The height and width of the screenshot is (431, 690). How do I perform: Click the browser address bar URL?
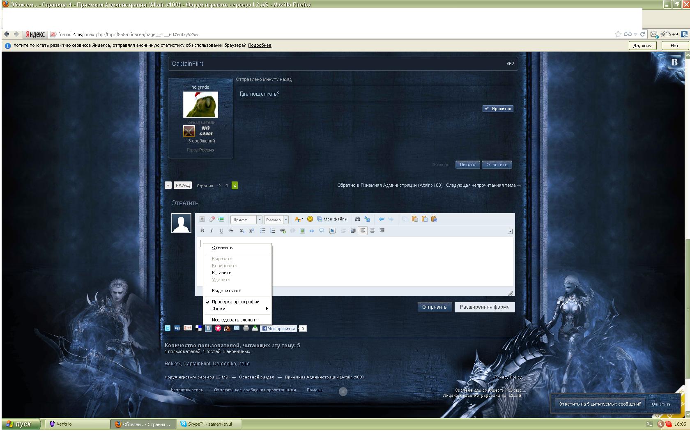pos(128,34)
